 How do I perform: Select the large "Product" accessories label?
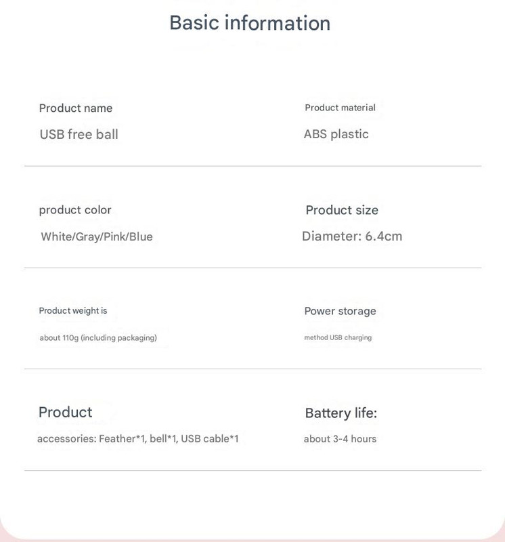pos(65,413)
